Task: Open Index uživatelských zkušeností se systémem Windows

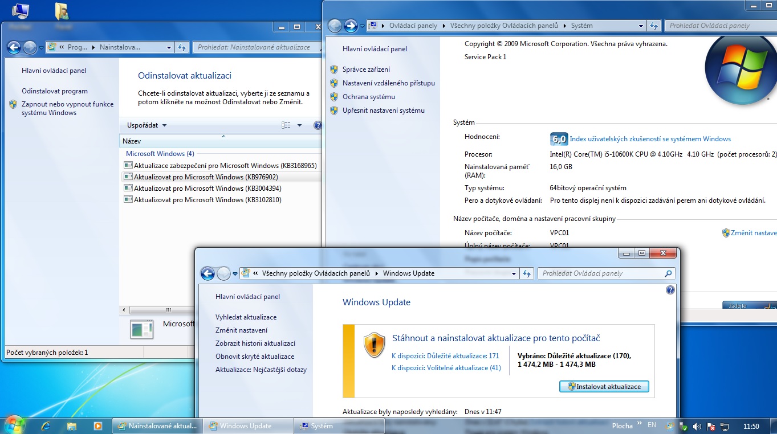Action: click(650, 139)
